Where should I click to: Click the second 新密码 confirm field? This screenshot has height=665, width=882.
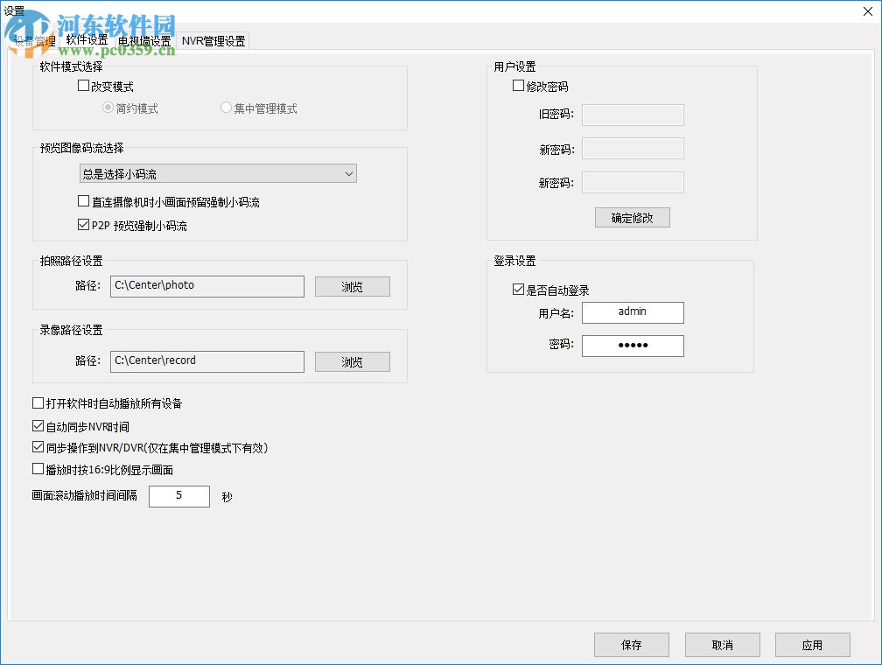click(633, 182)
